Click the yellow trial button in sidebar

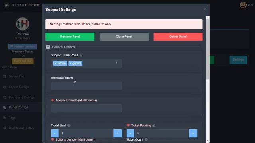point(23,61)
